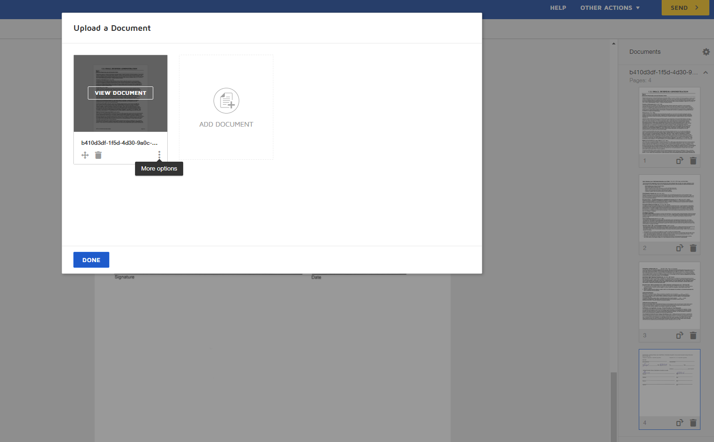This screenshot has width=714, height=442.
Task: Click the Send button arrow
Action: click(697, 7)
